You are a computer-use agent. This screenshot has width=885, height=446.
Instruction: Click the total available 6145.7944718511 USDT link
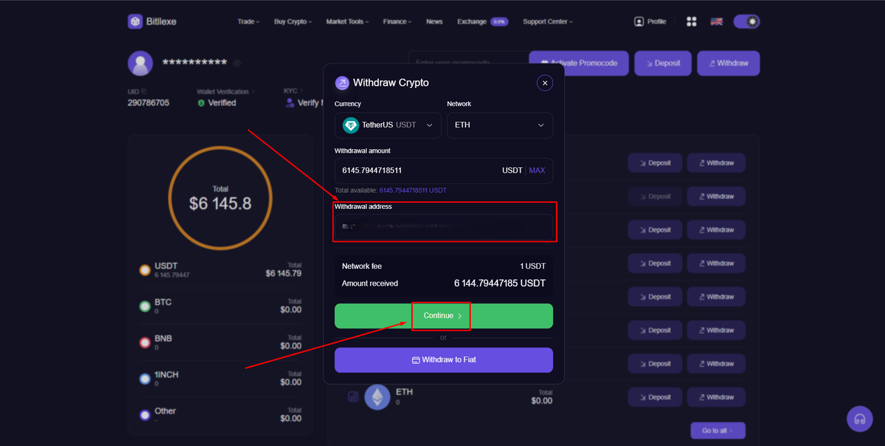pyautogui.click(x=413, y=190)
